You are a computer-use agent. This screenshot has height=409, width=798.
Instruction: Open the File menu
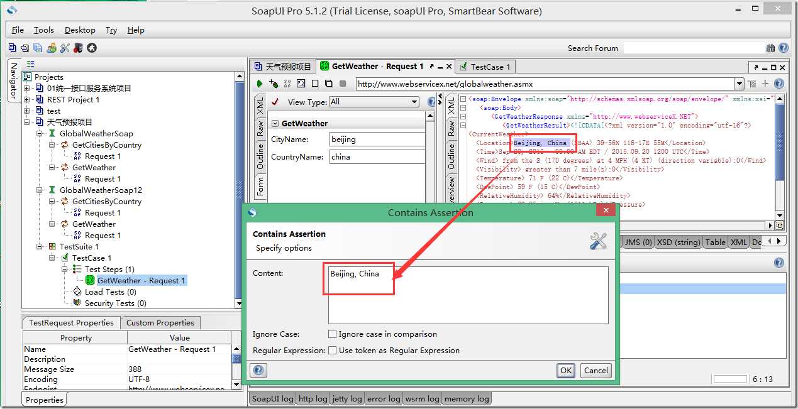pyautogui.click(x=18, y=30)
